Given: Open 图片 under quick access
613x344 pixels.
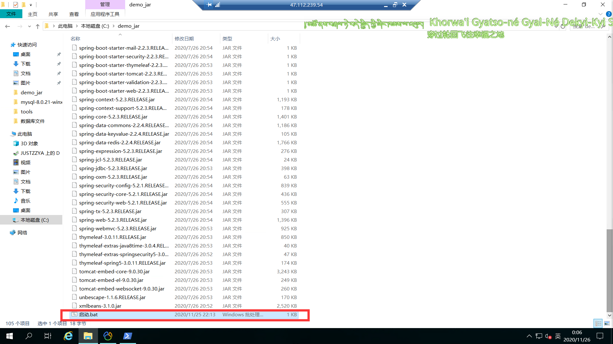Looking at the screenshot, I should [x=26, y=83].
